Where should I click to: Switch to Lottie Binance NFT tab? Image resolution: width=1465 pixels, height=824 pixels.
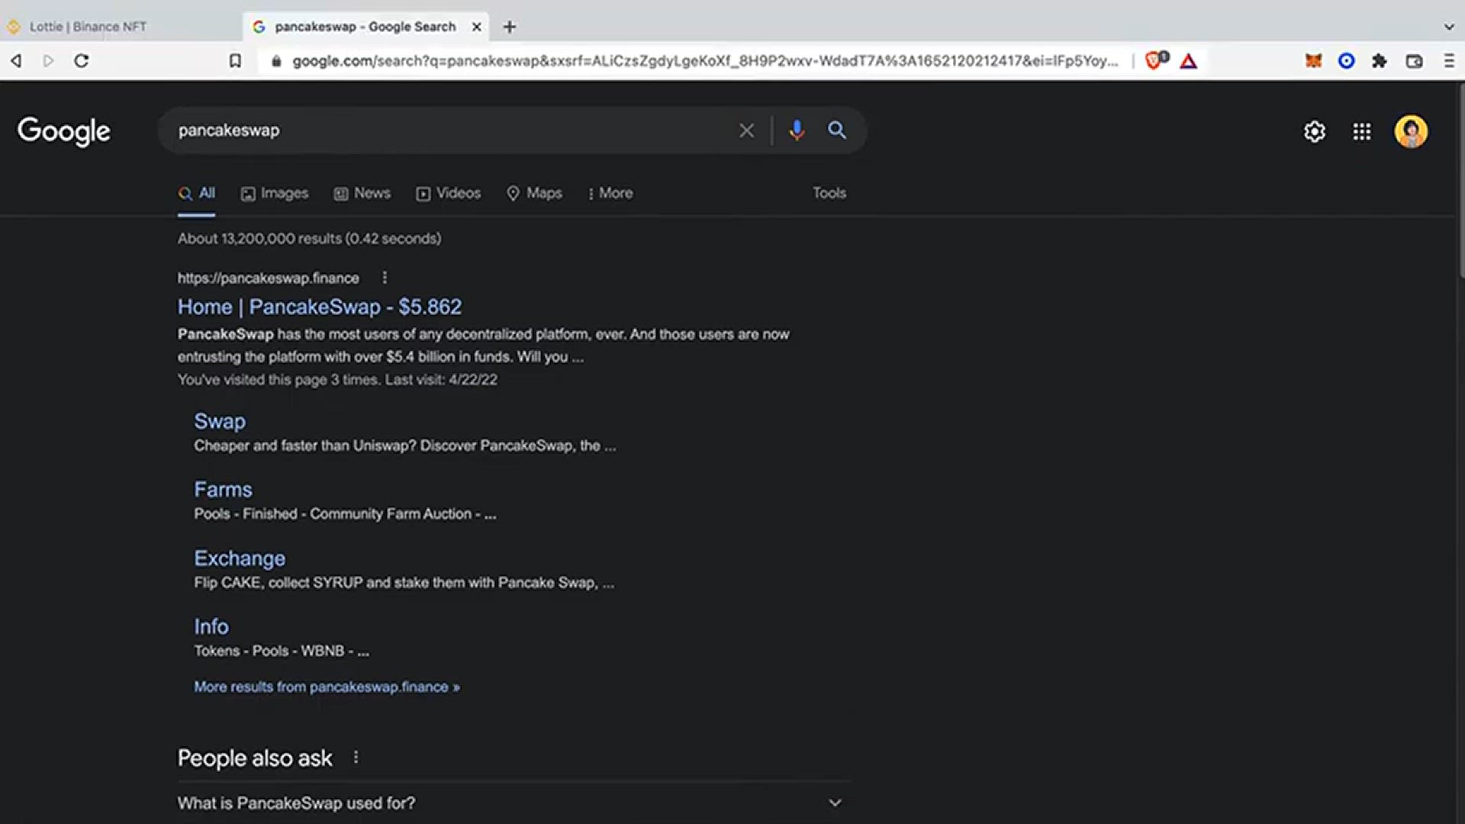[x=122, y=27]
